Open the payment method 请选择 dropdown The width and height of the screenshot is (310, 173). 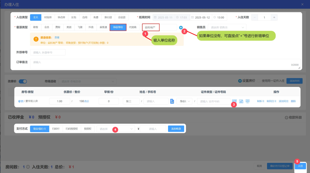[x=116, y=129]
